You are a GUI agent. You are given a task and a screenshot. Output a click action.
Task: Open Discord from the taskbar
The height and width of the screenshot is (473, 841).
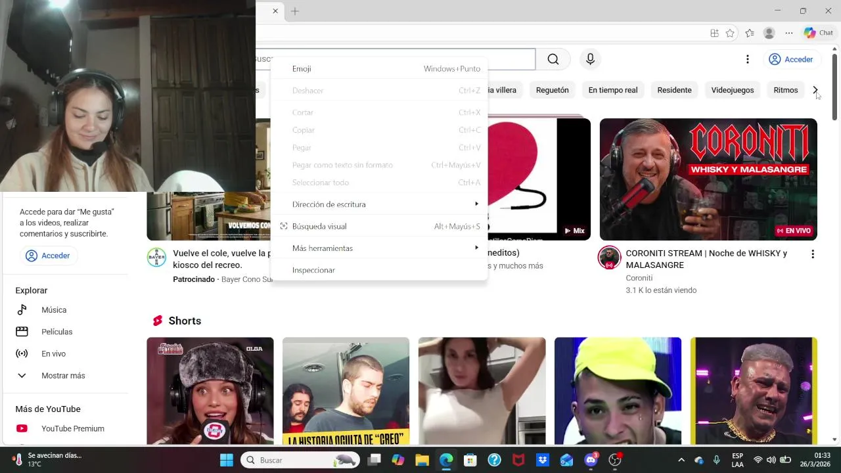[x=591, y=460]
